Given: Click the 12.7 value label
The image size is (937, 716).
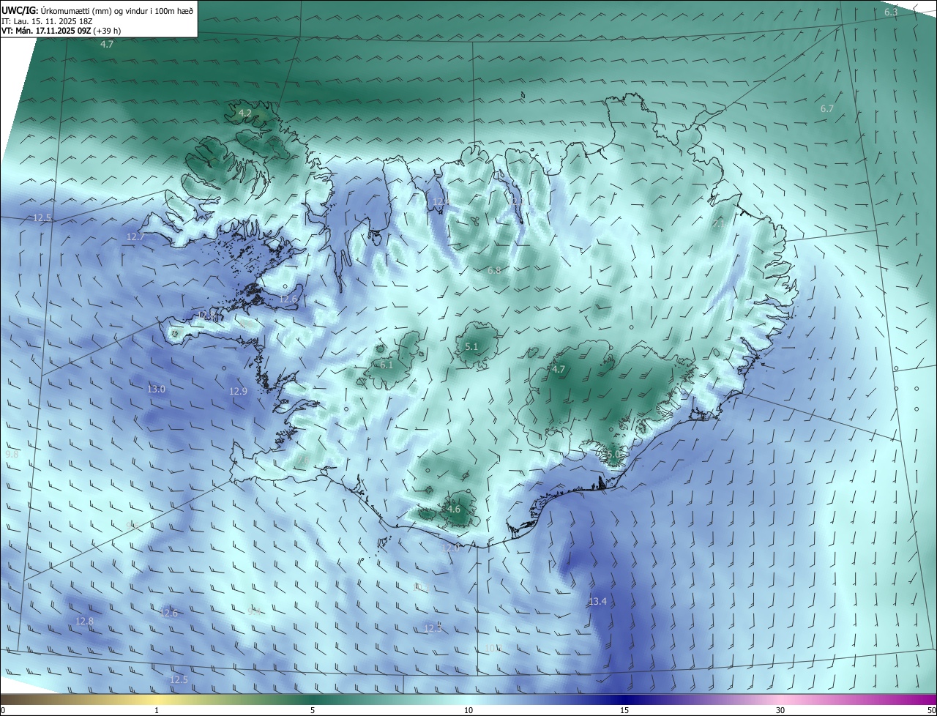Looking at the screenshot, I should pos(135,236).
